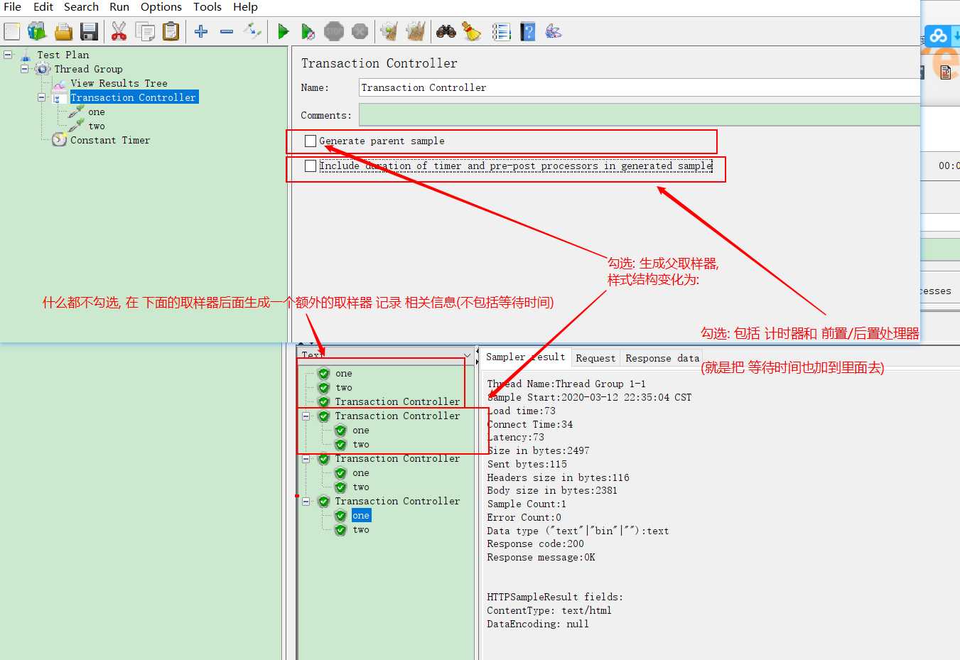Open the Function Helper list icon
The height and width of the screenshot is (660, 960).
[x=502, y=31]
